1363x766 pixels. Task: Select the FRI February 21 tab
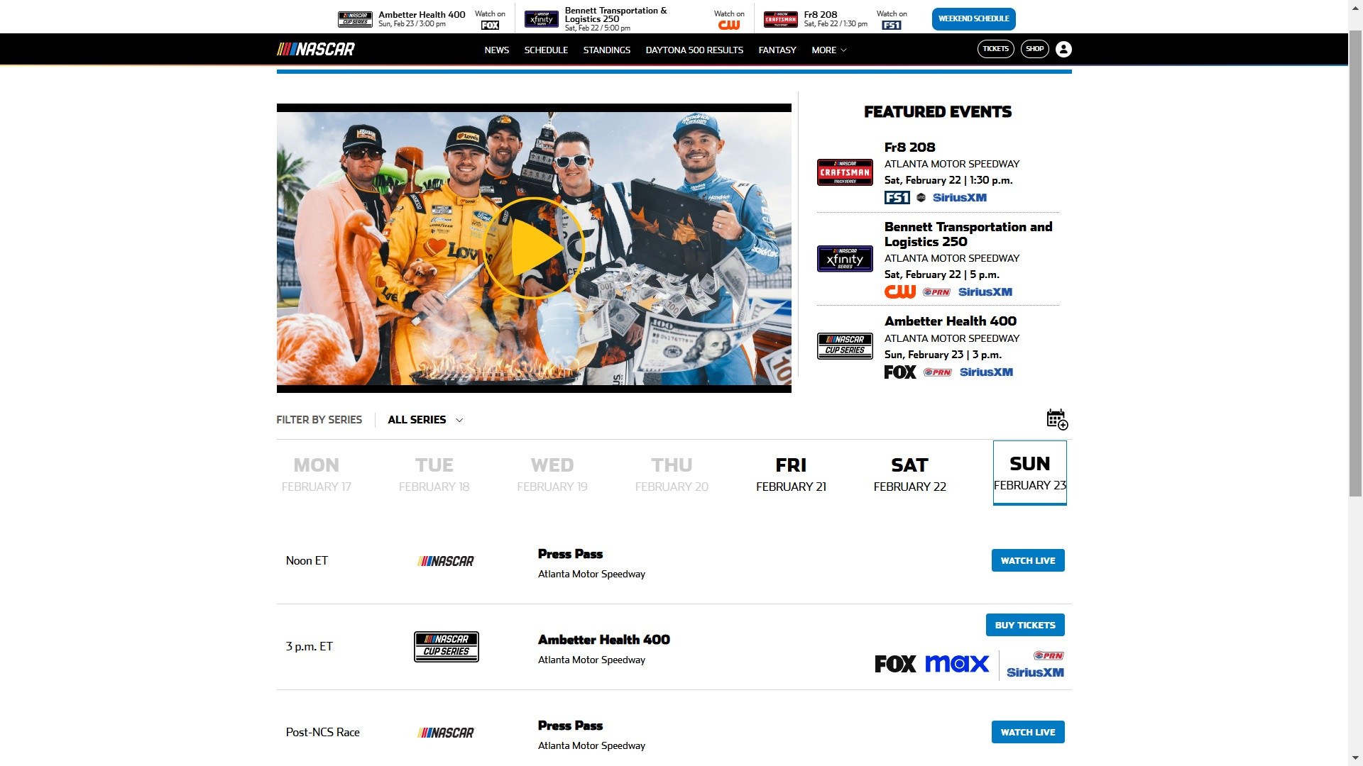pos(791,474)
